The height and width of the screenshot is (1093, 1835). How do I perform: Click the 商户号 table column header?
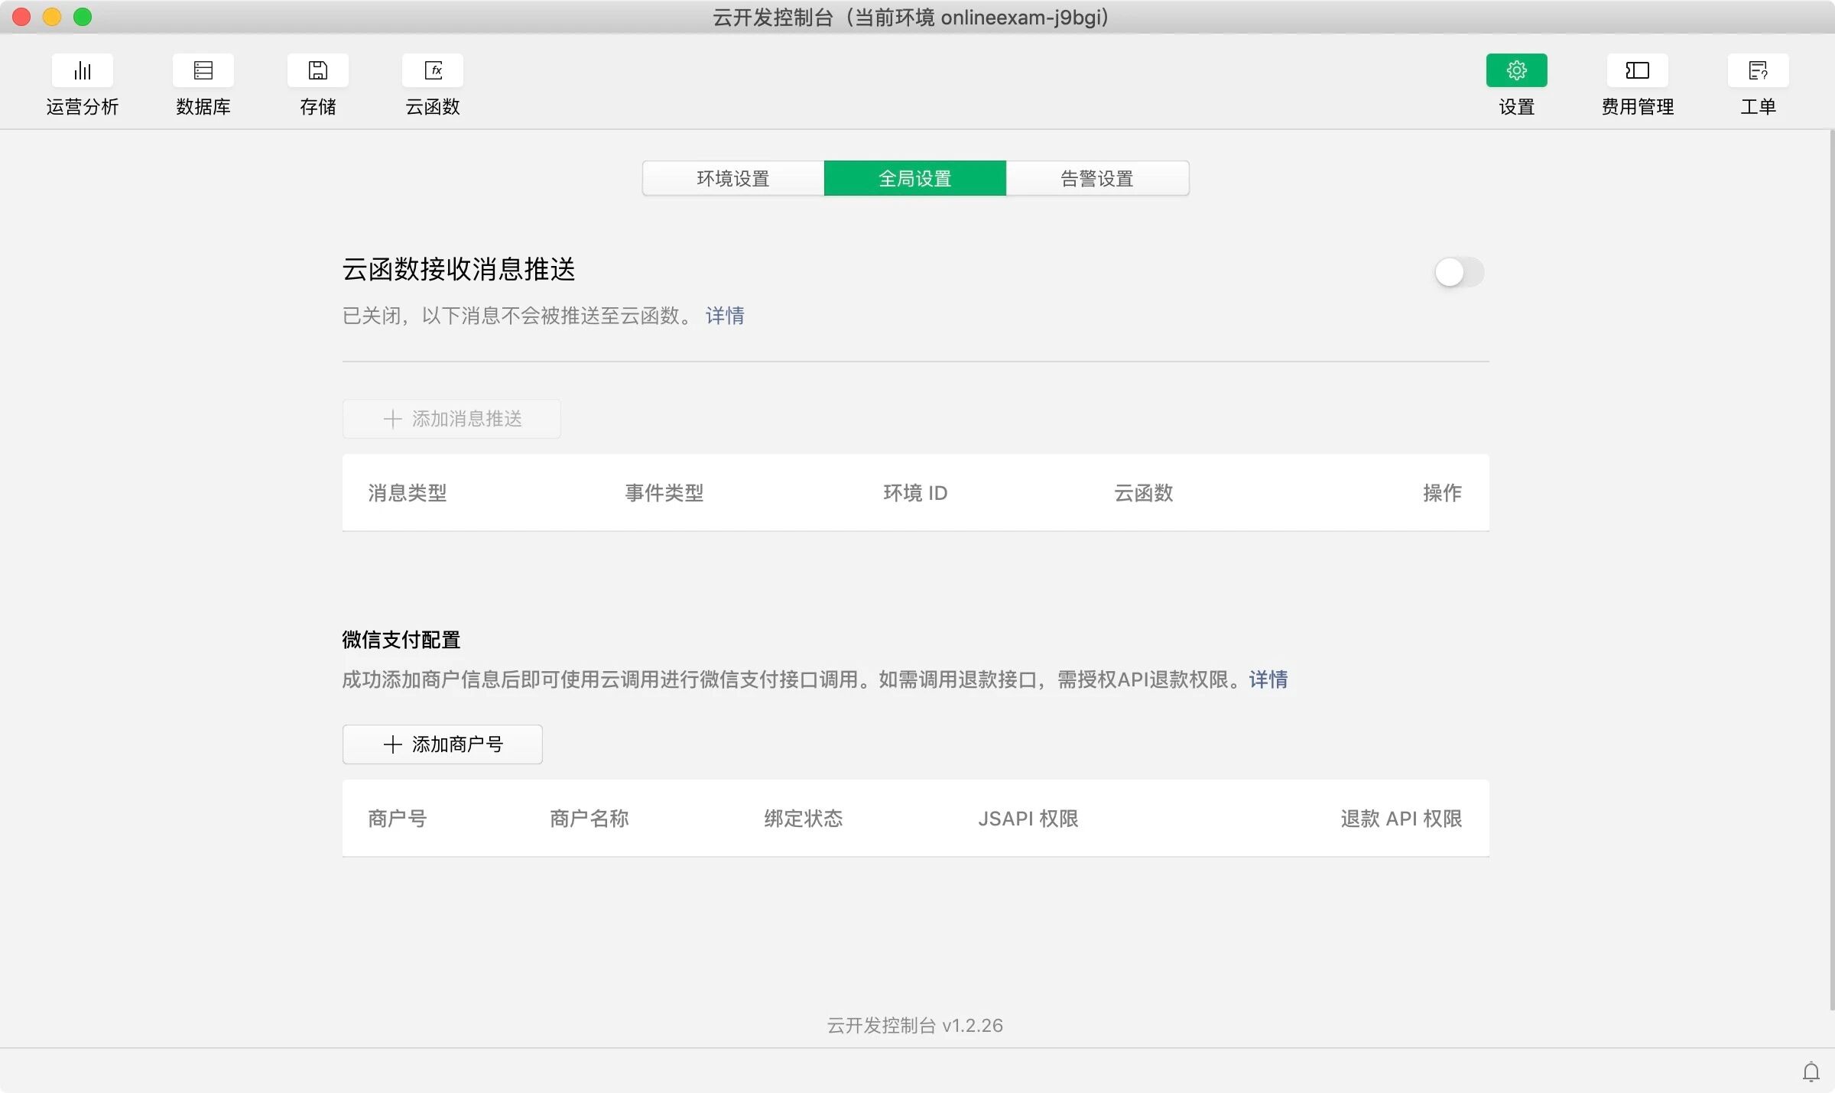[397, 819]
